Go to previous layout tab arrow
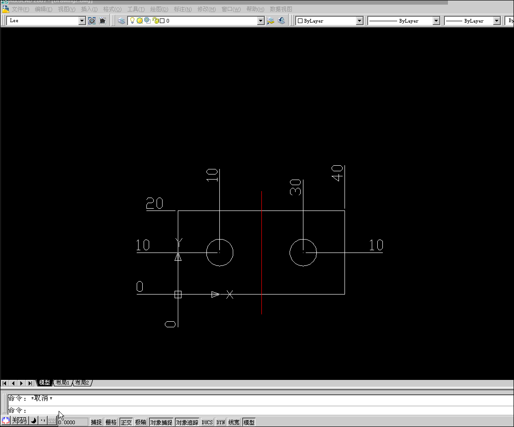The height and width of the screenshot is (427, 514). pyautogui.click(x=13, y=383)
